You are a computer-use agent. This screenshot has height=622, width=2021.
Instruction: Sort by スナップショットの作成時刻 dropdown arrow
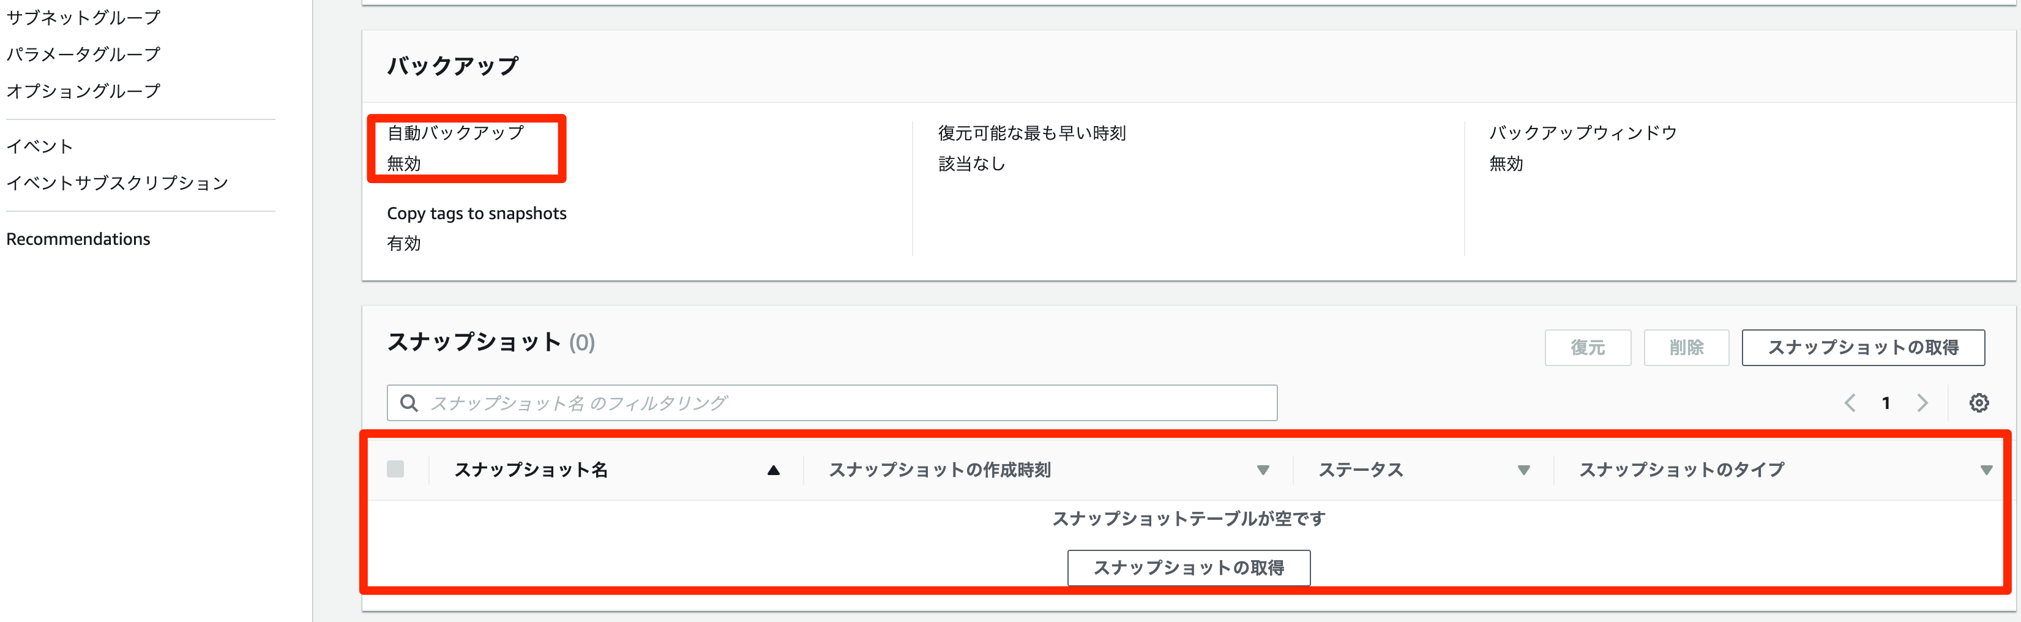[1263, 470]
